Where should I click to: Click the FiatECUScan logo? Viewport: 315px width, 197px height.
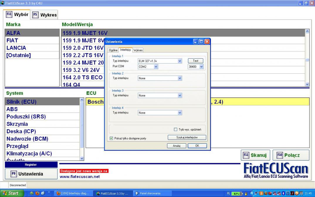[276, 171]
